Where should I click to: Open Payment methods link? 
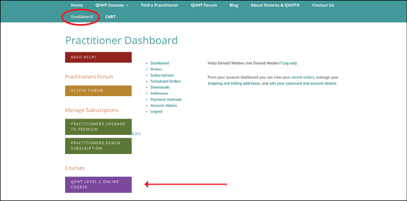coord(166,99)
